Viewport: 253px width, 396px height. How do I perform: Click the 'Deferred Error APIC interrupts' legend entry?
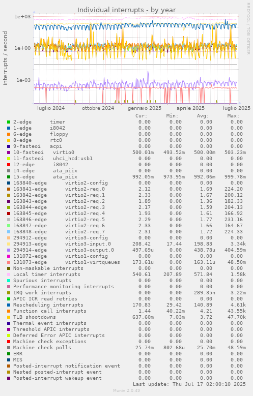point(59,336)
